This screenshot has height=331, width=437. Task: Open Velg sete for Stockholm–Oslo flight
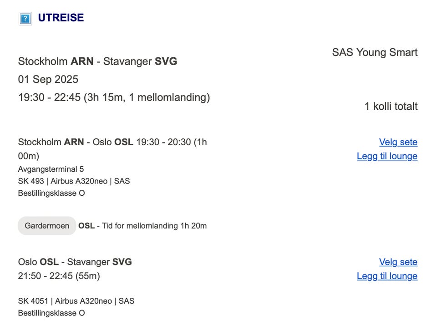[x=398, y=142]
